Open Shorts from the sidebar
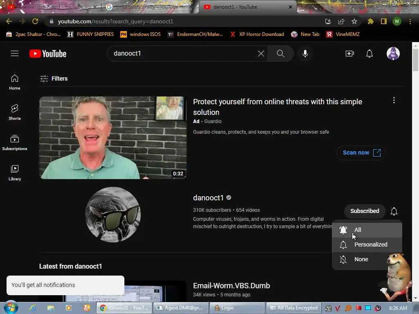The width and height of the screenshot is (419, 314). [x=15, y=112]
